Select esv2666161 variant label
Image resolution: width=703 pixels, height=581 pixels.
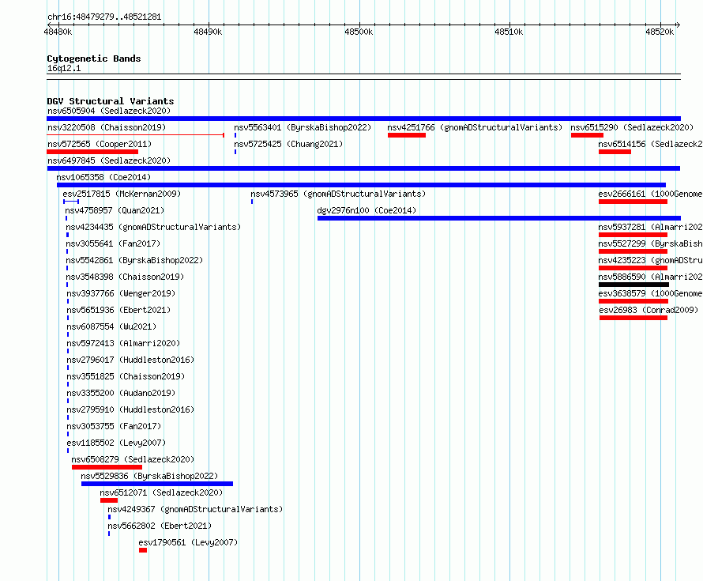point(650,194)
